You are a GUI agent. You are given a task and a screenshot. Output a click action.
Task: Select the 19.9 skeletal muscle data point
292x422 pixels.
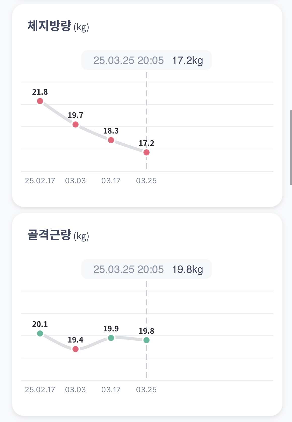click(x=111, y=338)
